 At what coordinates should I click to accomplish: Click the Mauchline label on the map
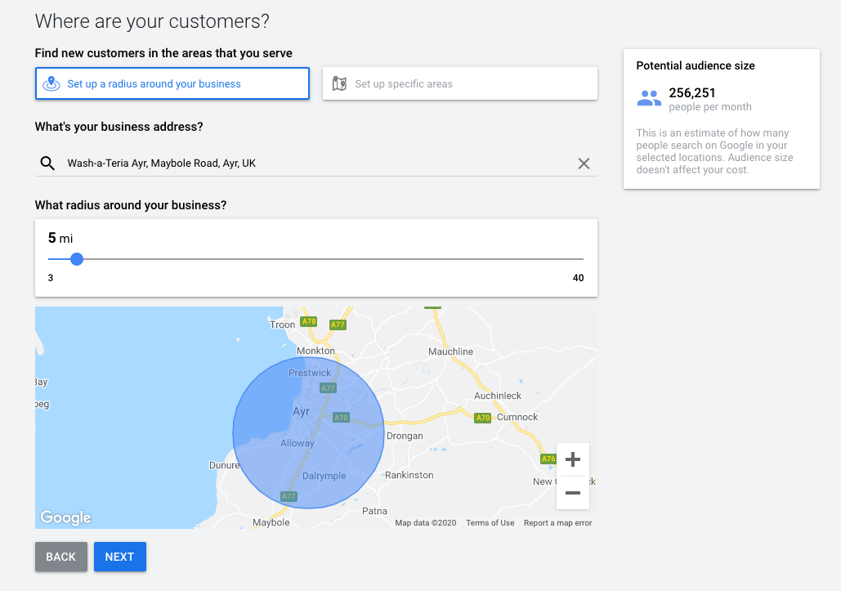tap(450, 351)
